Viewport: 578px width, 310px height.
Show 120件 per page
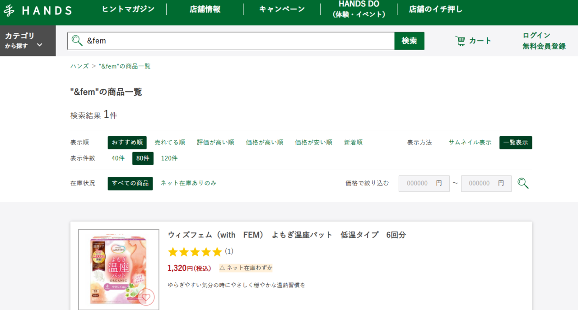point(169,158)
